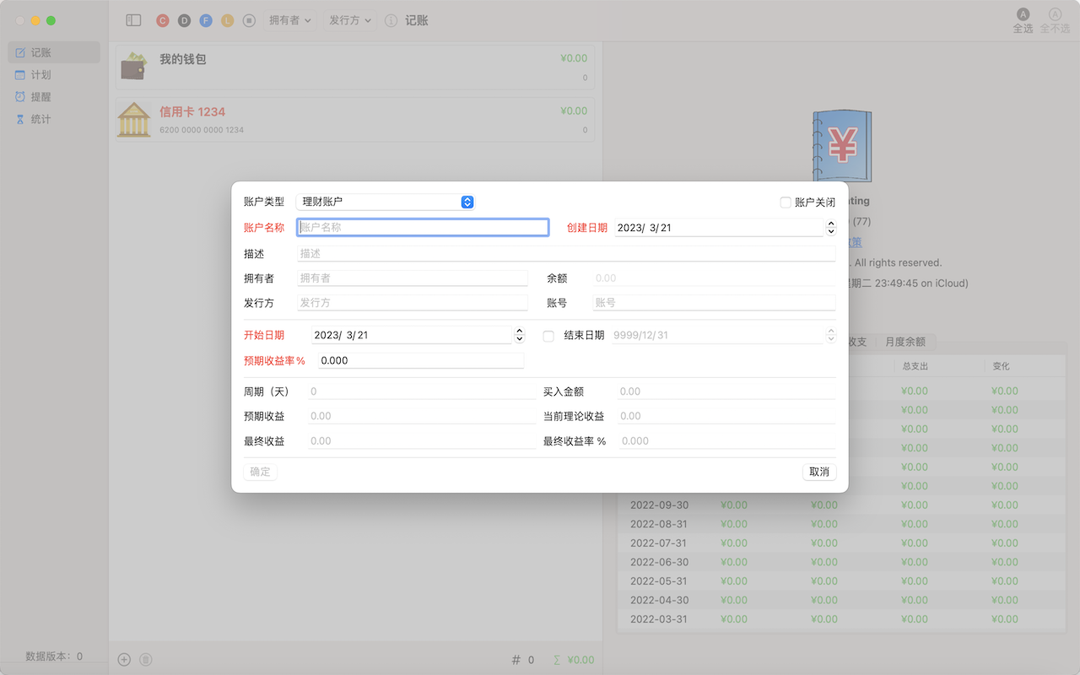Click the 开始日期 date field
Viewport: 1080px width, 675px height.
412,335
